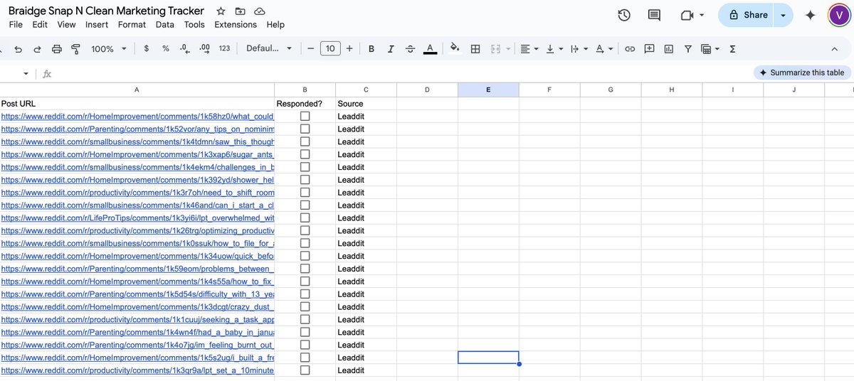Open text rotation dropdown

[x=603, y=49]
